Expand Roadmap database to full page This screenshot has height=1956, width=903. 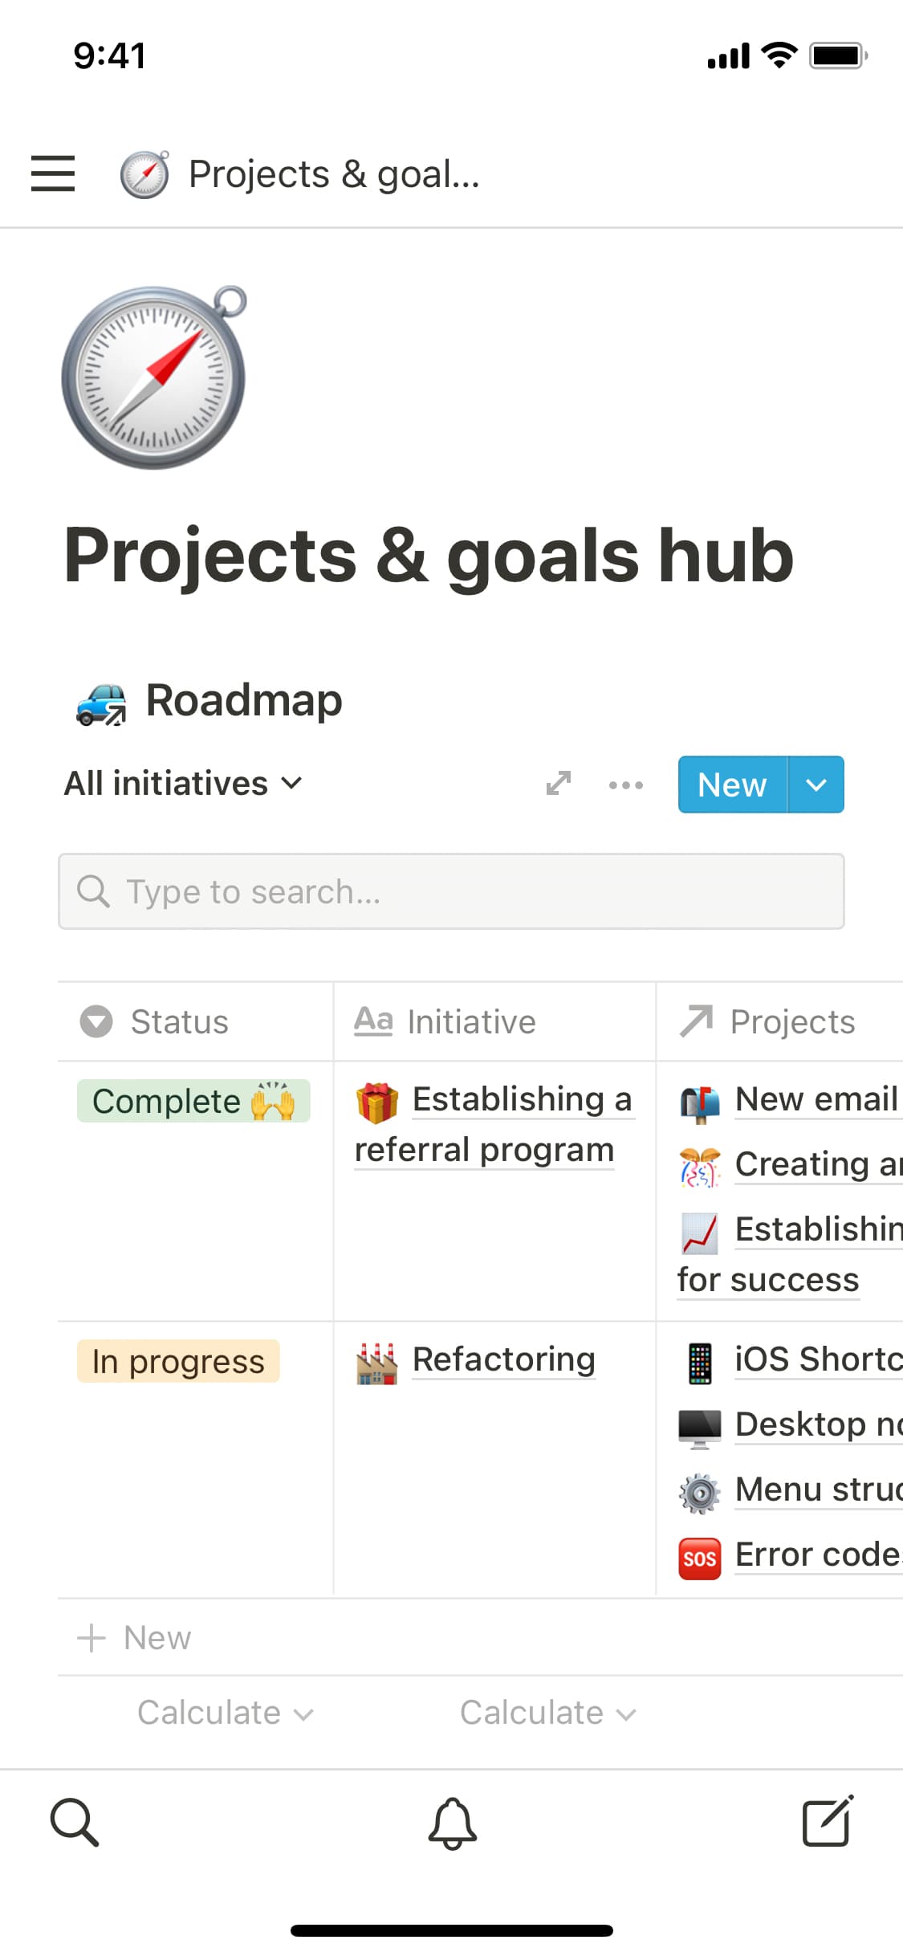click(x=559, y=784)
